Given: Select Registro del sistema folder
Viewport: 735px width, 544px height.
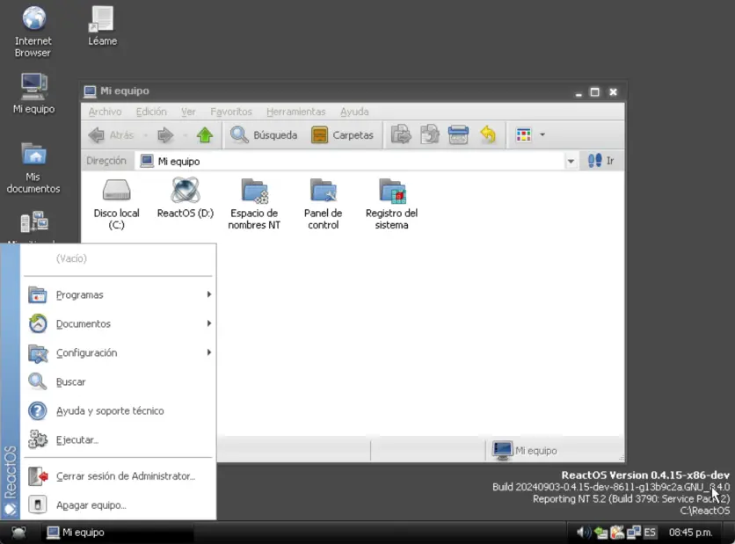Looking at the screenshot, I should pyautogui.click(x=391, y=204).
